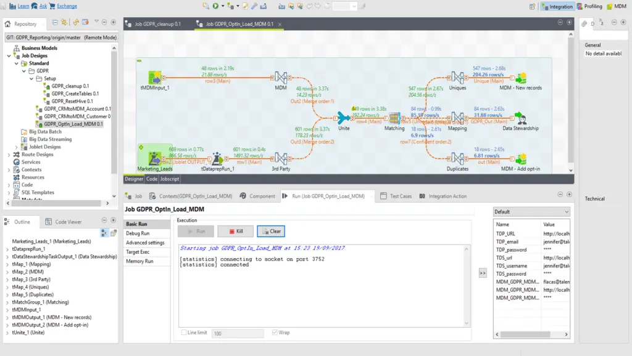The width and height of the screenshot is (632, 356).
Task: Click the Marketing_Leads joblet icon
Action: pyautogui.click(x=155, y=158)
